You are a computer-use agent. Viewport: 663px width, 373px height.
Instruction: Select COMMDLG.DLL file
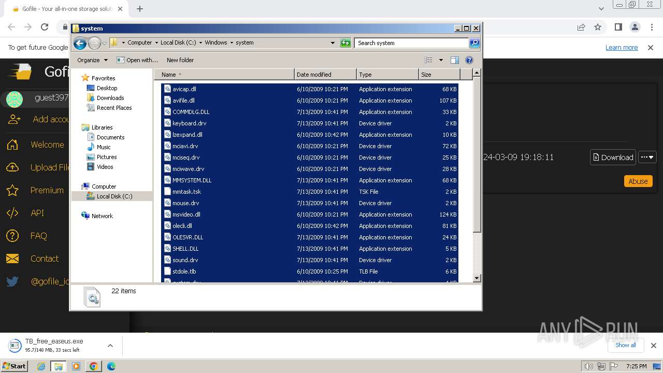310,112
